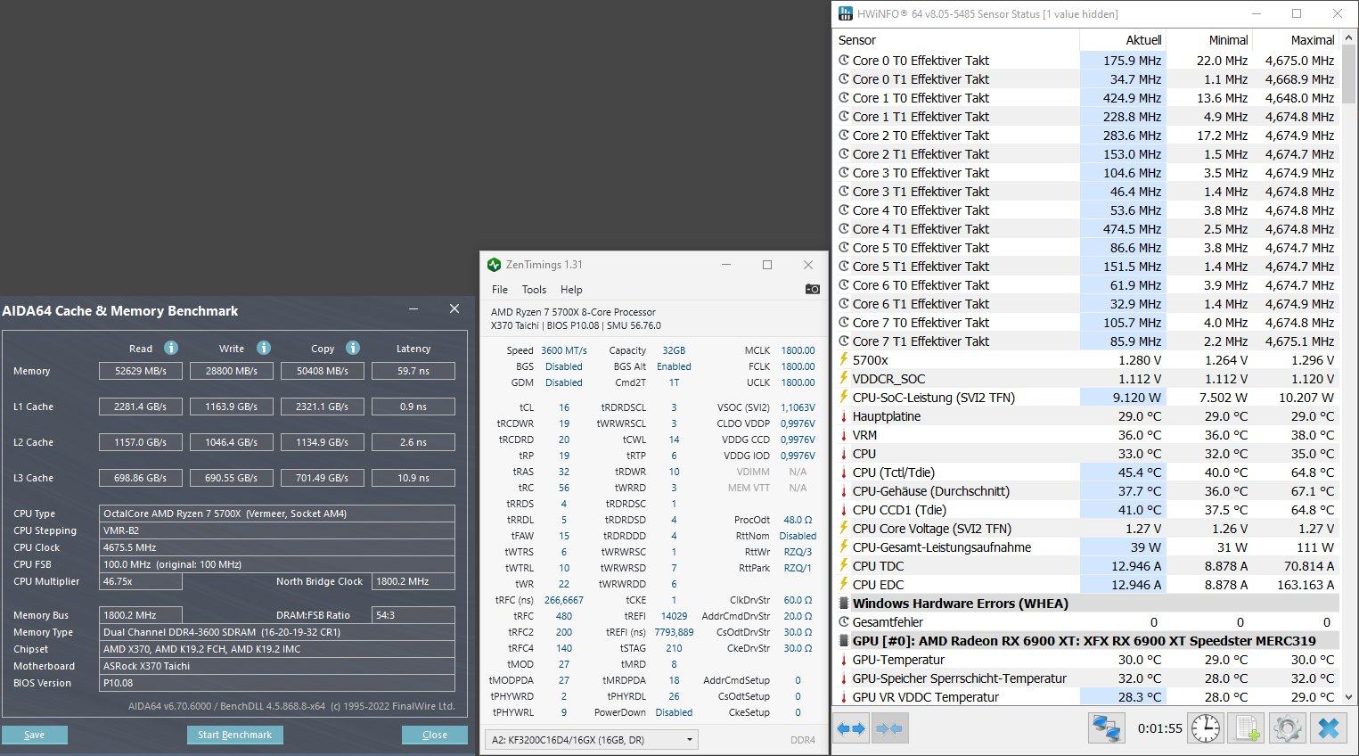
Task: Click the ProcOdt value 48.0 Ω
Action: pyautogui.click(x=798, y=520)
